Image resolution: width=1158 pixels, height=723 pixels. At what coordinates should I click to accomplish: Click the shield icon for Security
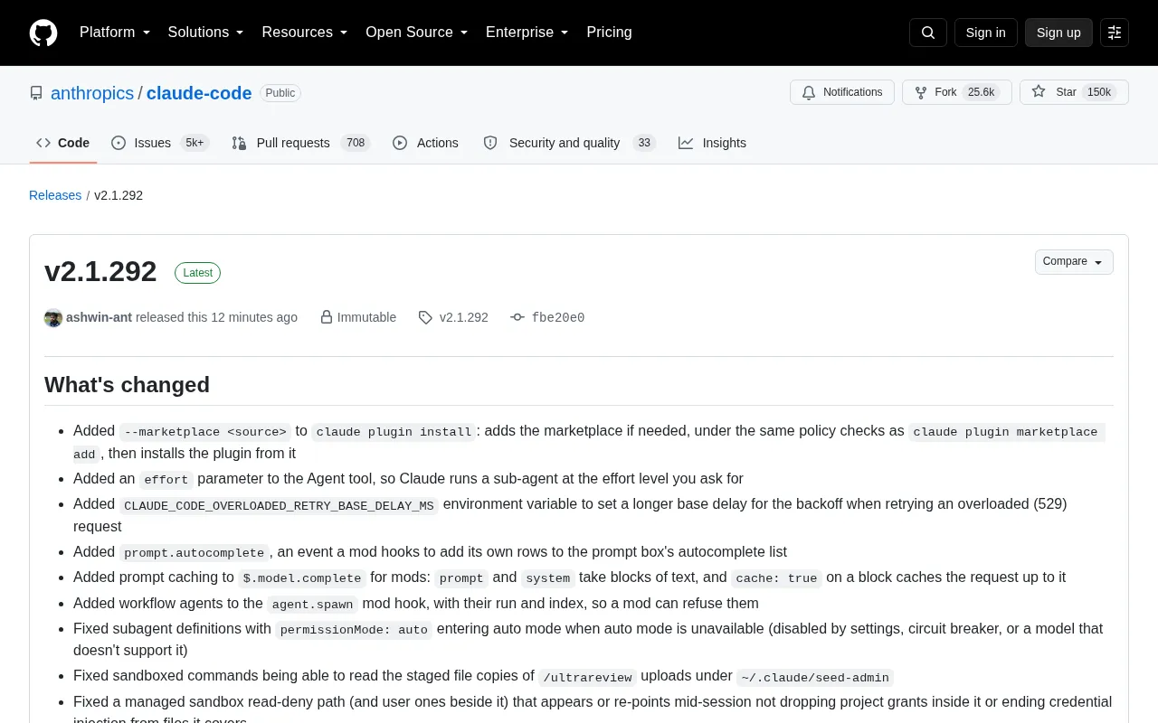click(x=490, y=143)
